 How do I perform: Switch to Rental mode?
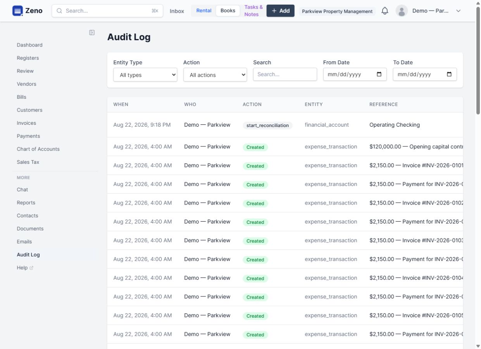[x=204, y=10]
